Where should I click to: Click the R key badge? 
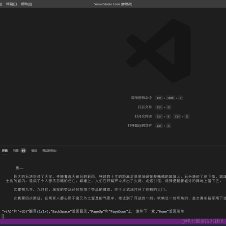169,126
